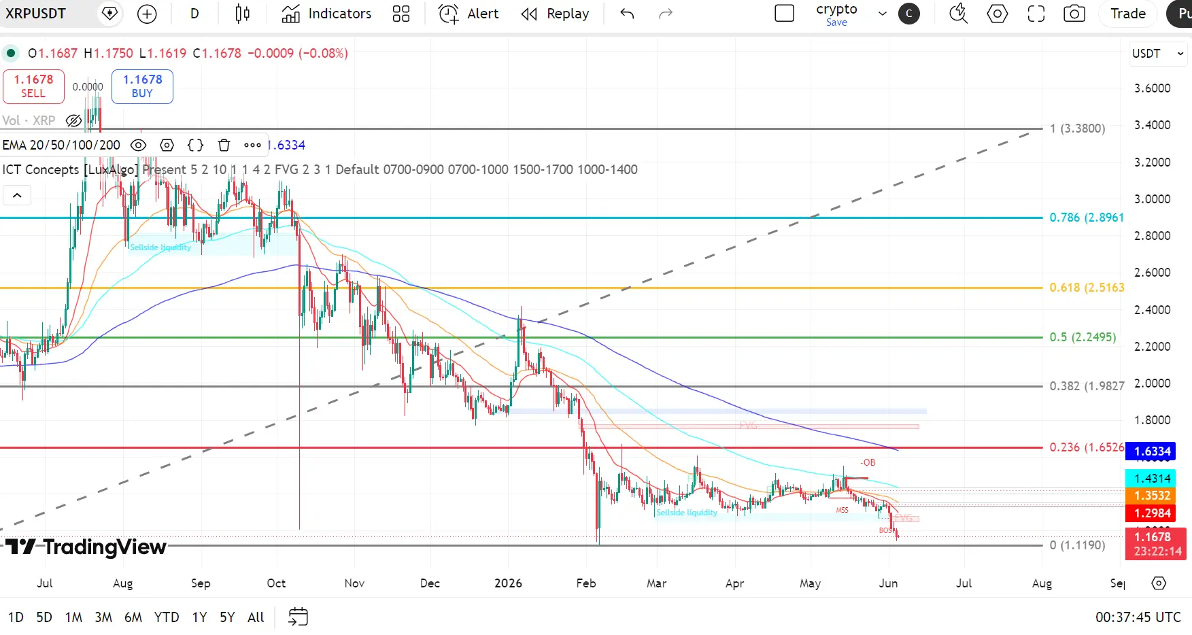Select the 6M time range
This screenshot has width=1192, height=635.
click(x=133, y=617)
